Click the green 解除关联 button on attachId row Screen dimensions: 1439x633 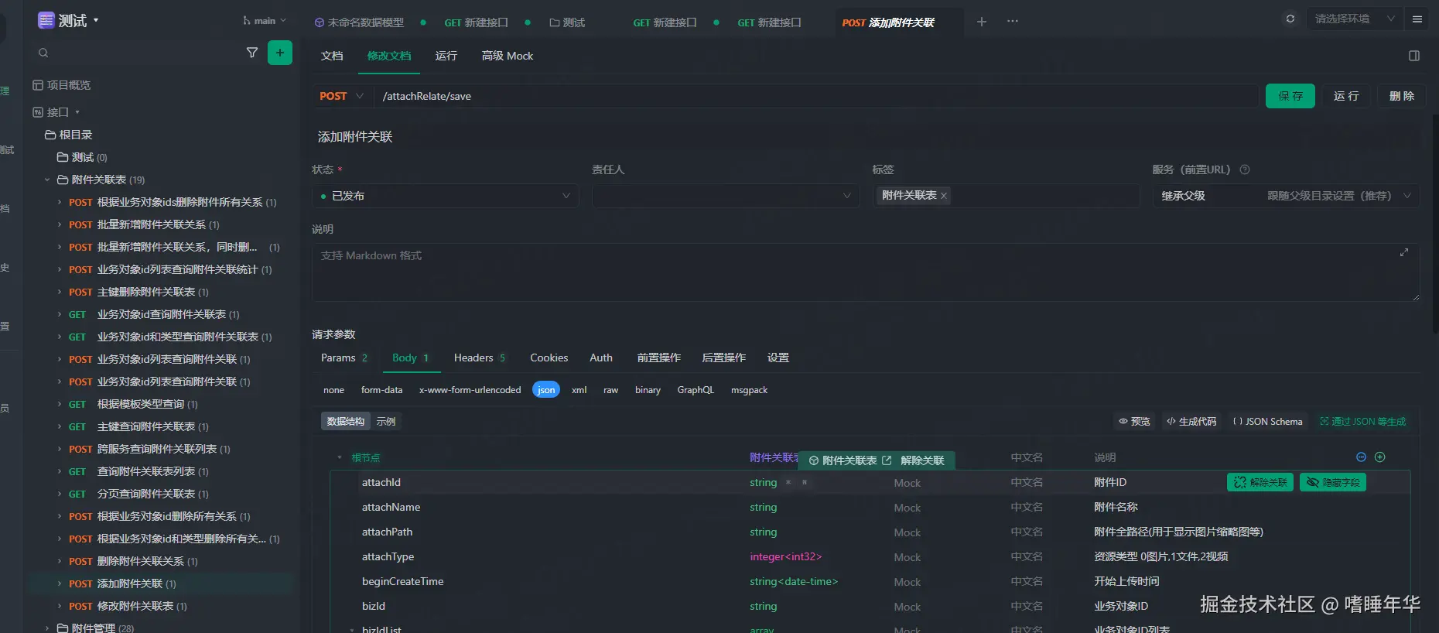pos(1260,482)
